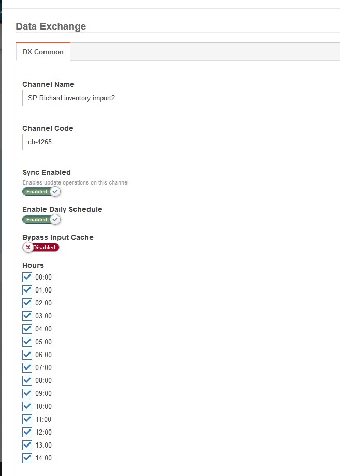Switch to the DX Common tab
340x476 pixels.
pos(43,52)
